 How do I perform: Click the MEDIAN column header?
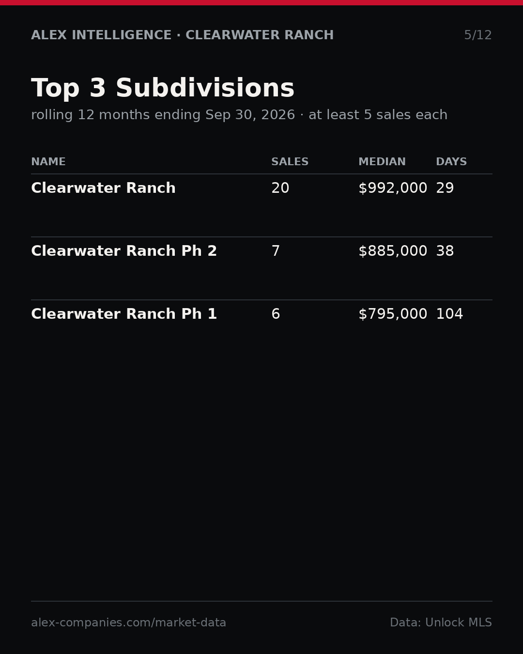382,162
